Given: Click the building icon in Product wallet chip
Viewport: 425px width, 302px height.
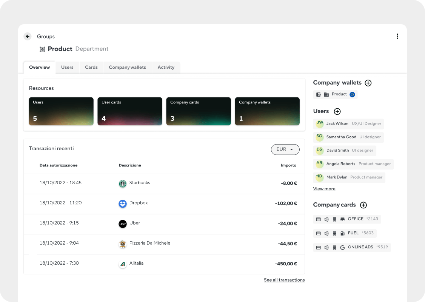Looking at the screenshot, I should point(326,94).
